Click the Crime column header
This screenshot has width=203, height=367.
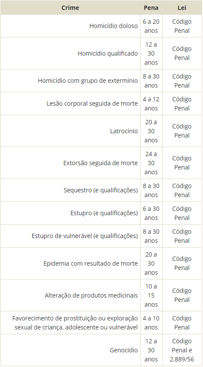tap(70, 8)
